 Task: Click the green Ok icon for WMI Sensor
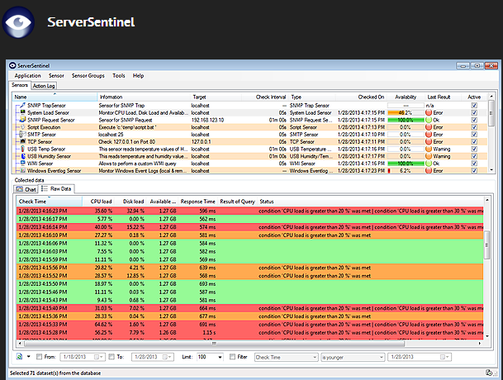point(429,164)
